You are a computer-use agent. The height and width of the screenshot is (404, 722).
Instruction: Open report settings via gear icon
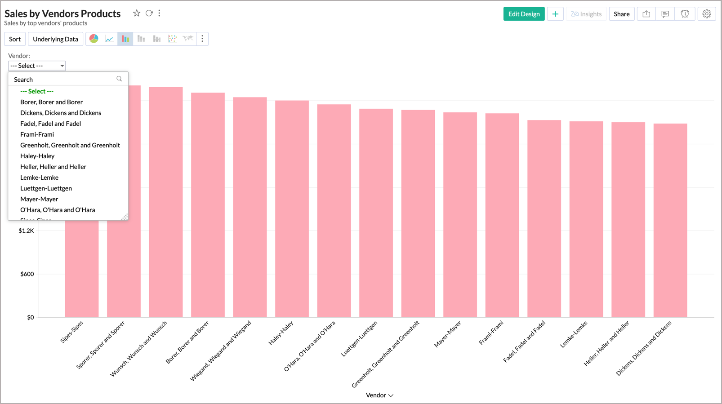point(707,14)
